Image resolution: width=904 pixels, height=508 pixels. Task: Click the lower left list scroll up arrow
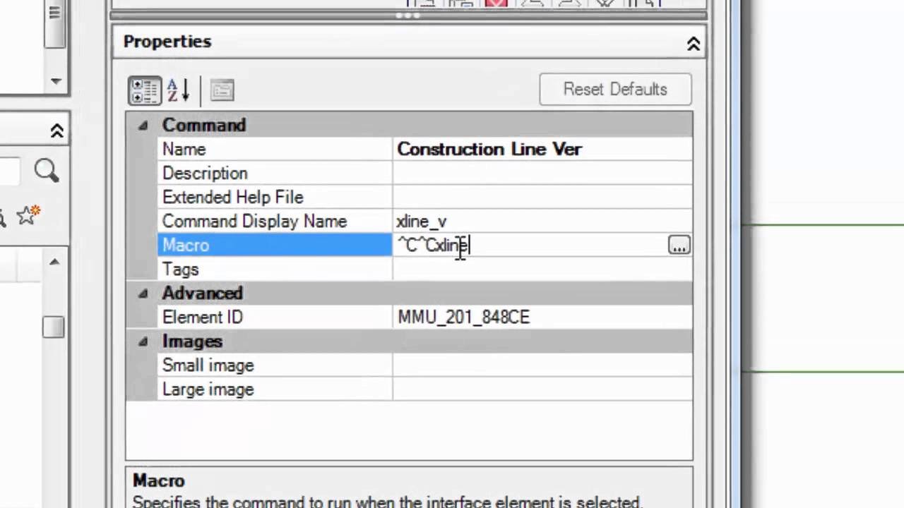pos(54,262)
